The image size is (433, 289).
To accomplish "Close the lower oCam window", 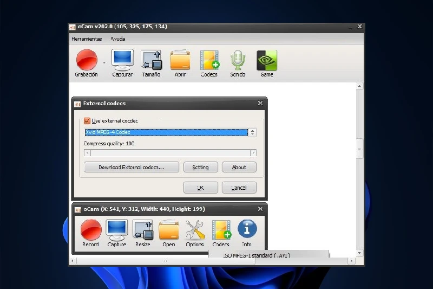I will point(260,209).
